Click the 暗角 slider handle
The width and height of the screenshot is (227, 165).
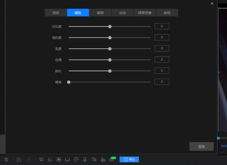[69, 82]
